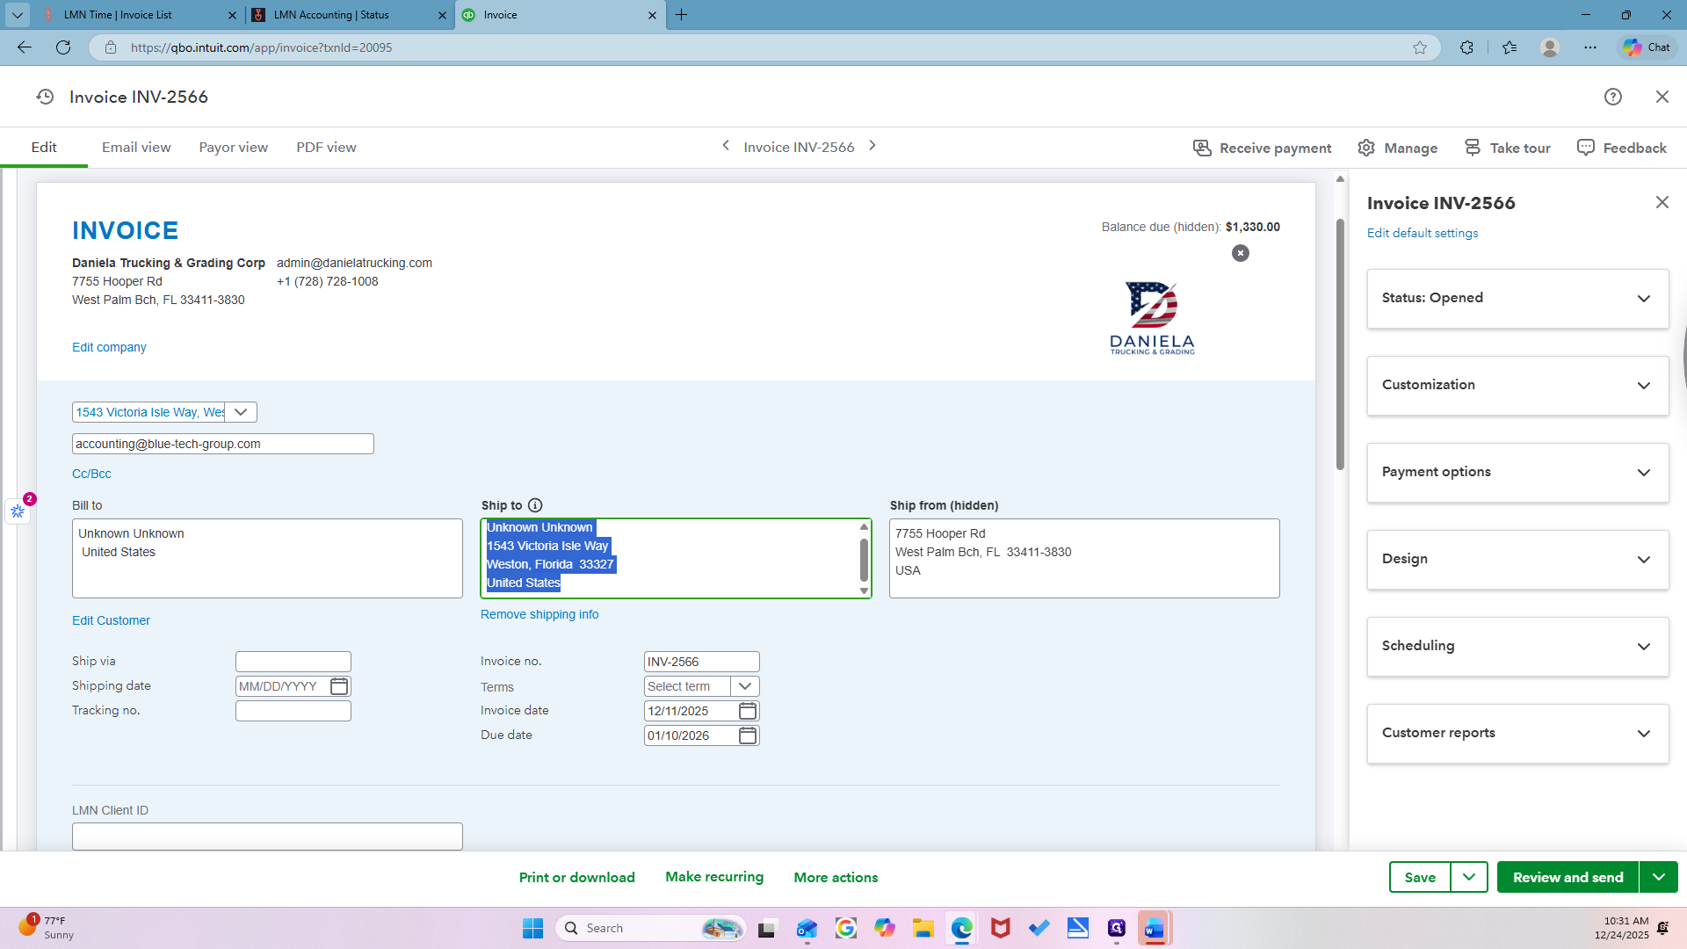Expand the Payment options section

(1517, 473)
